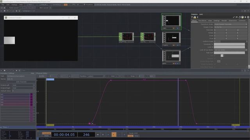Switch to the Settings parameter tab
The height and width of the screenshot is (140, 250).
216,21
